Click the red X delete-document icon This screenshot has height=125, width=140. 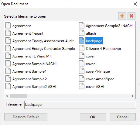point(131,16)
